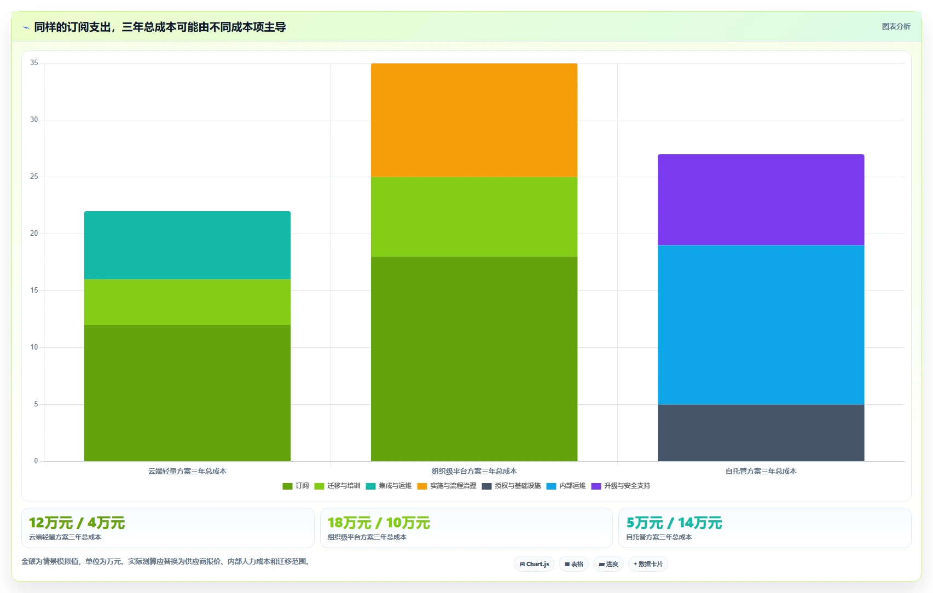Click the dark green 订阅 segment of 组织级平台方案 bar
Screen dimensions: 933x593
pos(474,359)
